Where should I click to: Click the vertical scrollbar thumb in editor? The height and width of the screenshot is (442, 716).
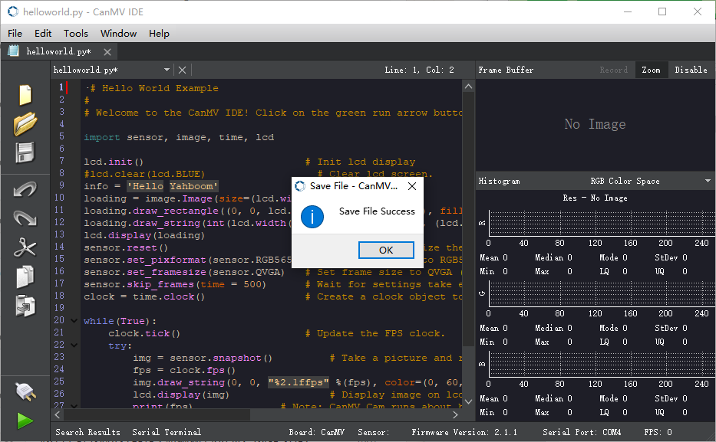point(468,219)
